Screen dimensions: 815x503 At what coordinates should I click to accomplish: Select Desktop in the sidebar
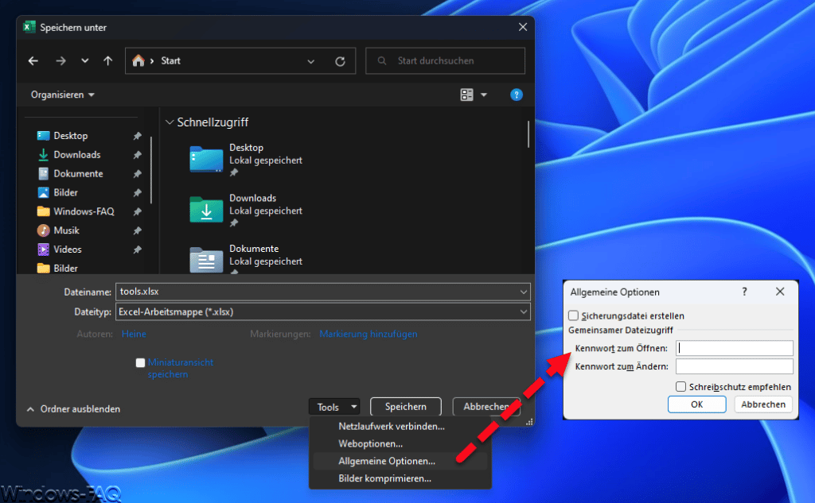pyautogui.click(x=70, y=135)
